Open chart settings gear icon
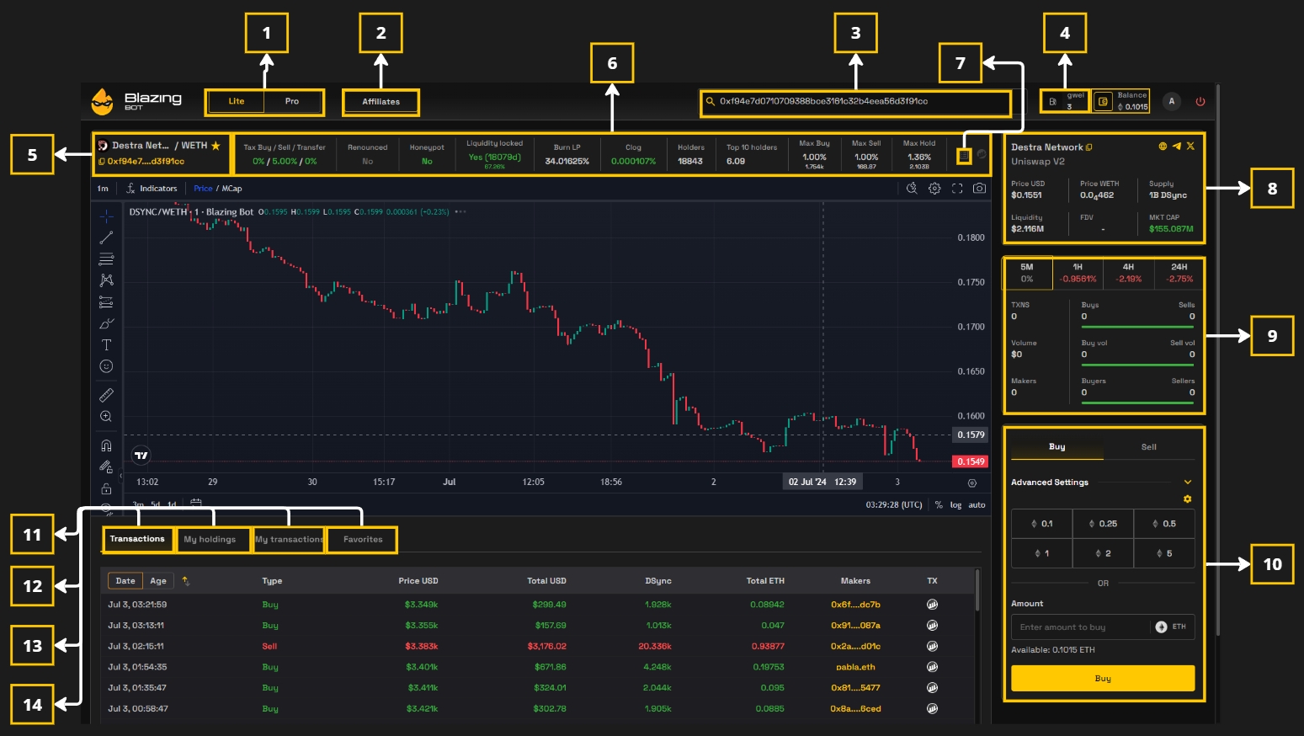This screenshot has height=736, width=1304. tap(934, 189)
